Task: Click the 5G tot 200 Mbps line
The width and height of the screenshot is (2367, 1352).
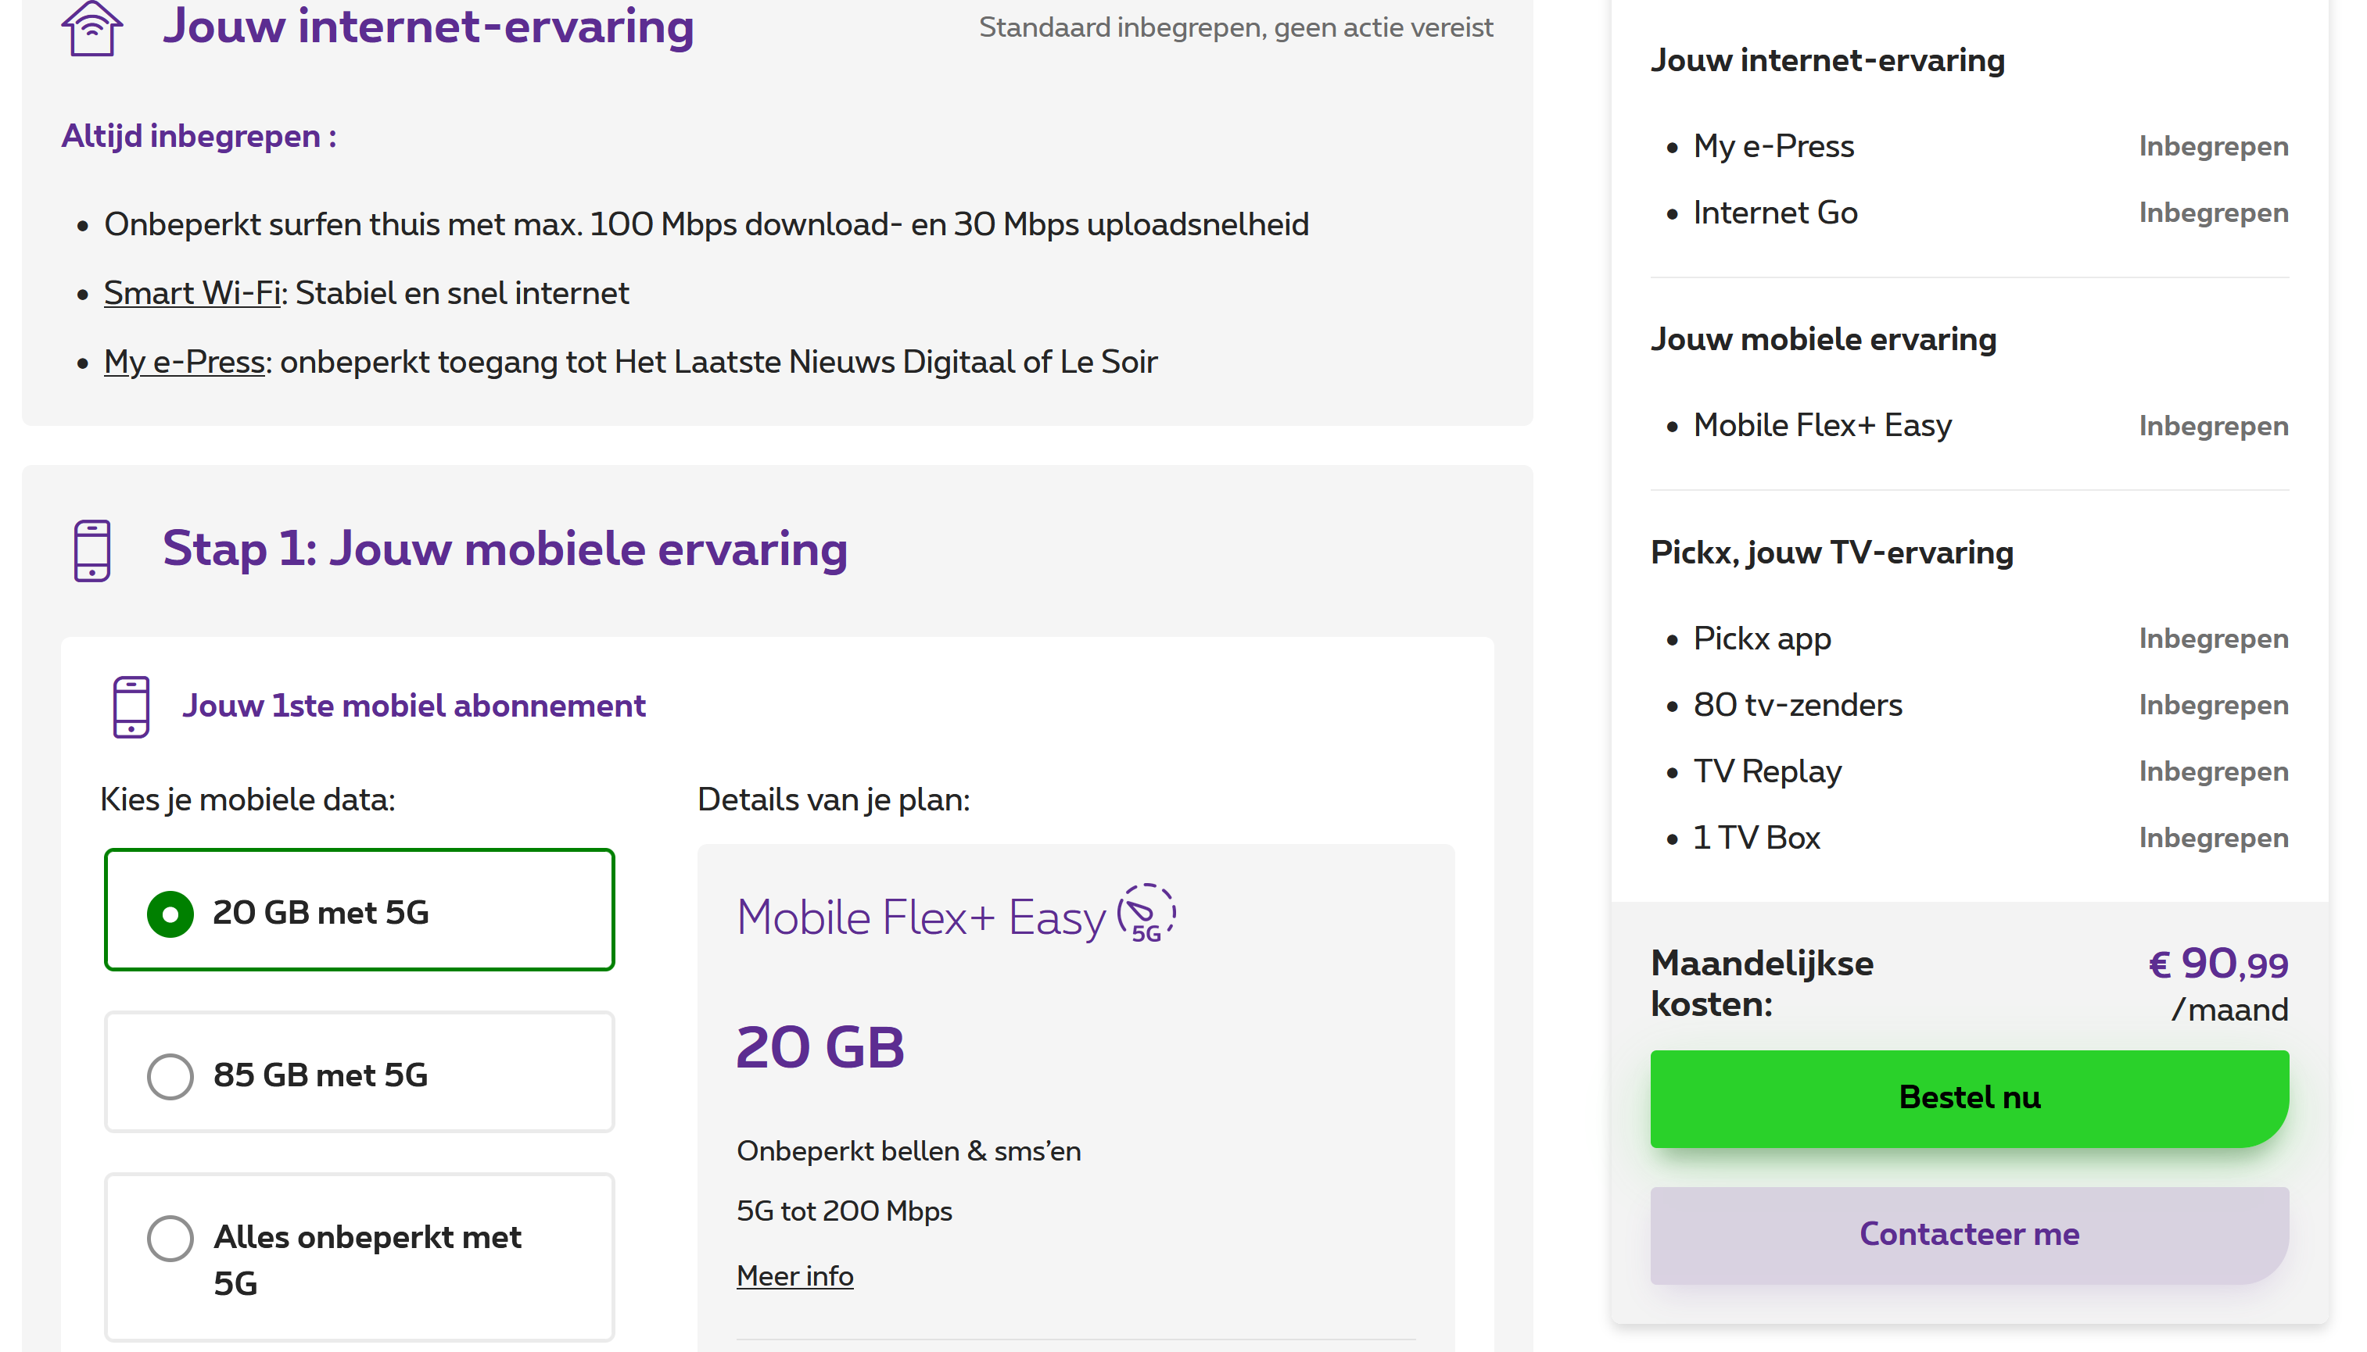Action: 845,1211
